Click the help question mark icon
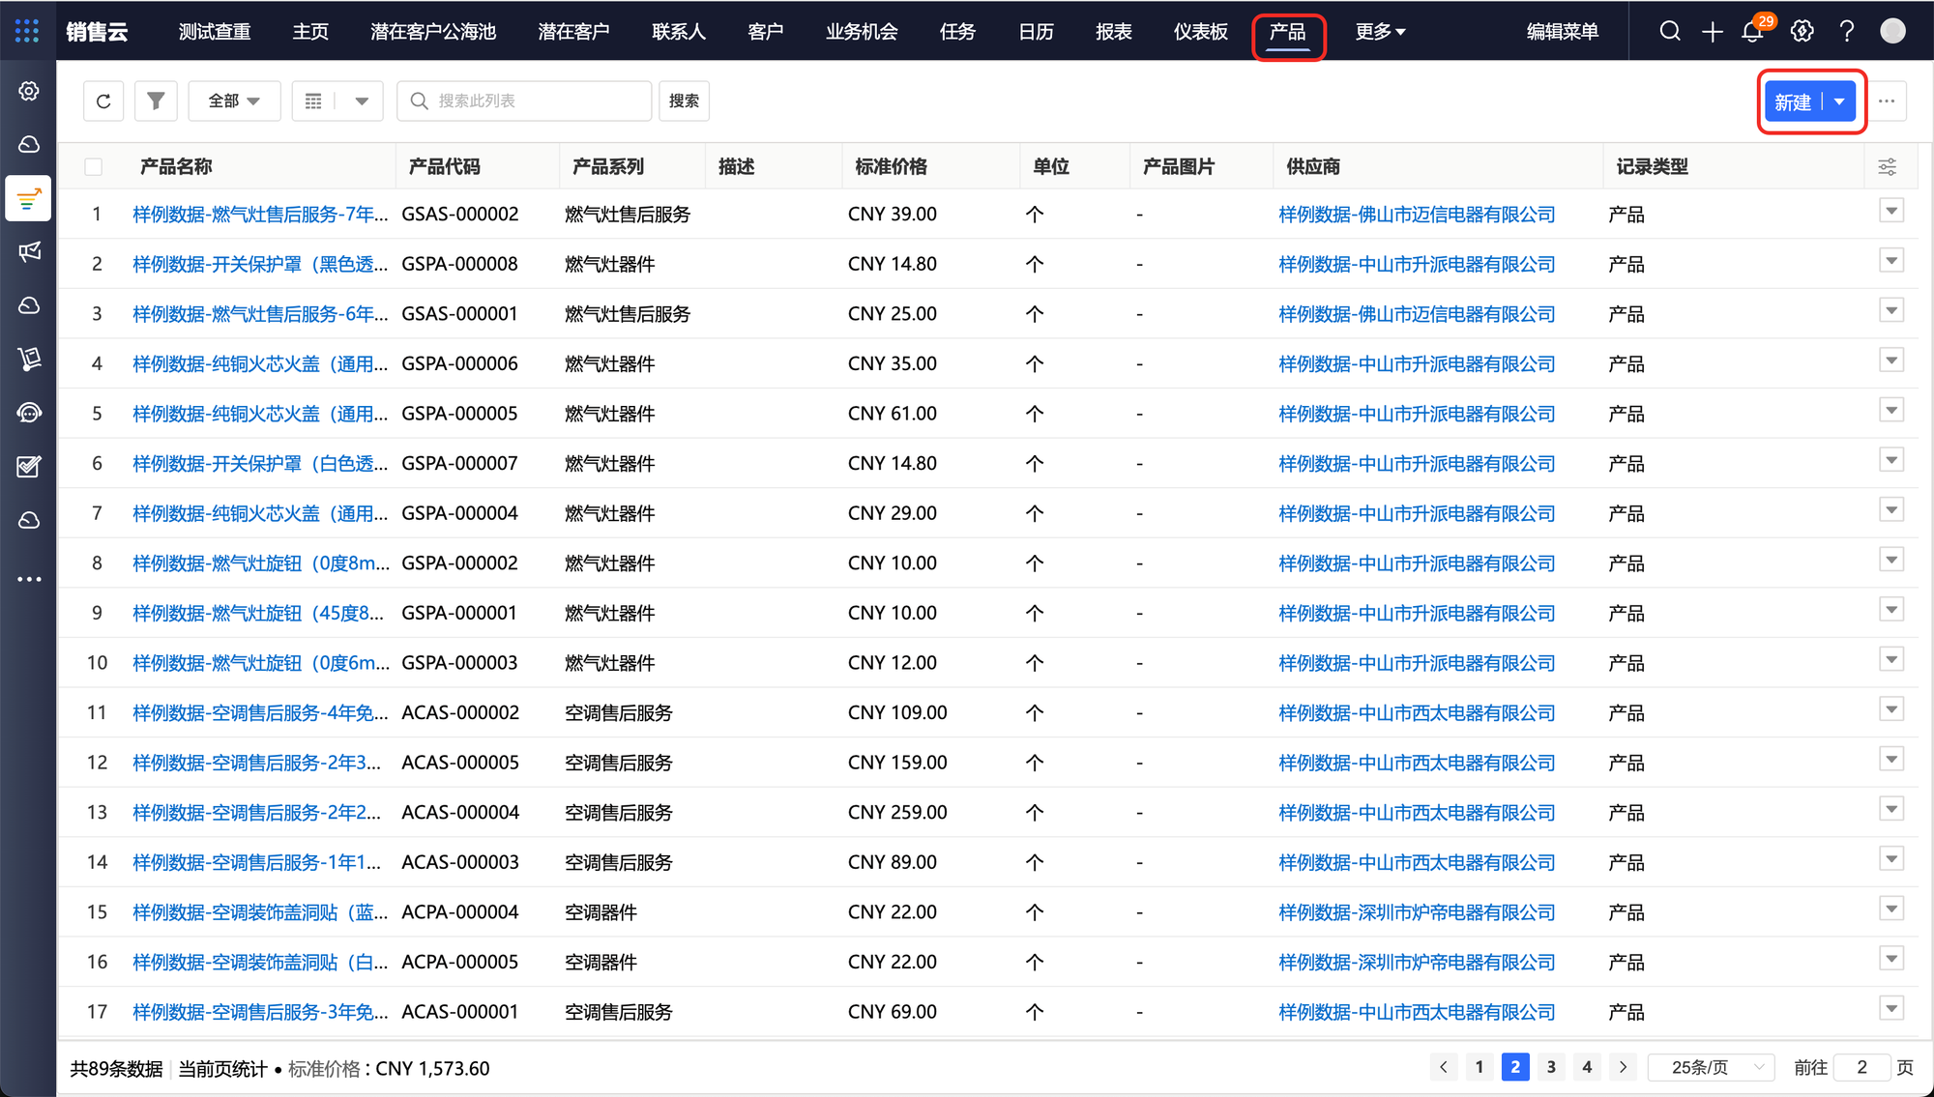The height and width of the screenshot is (1097, 1934). click(x=1847, y=32)
